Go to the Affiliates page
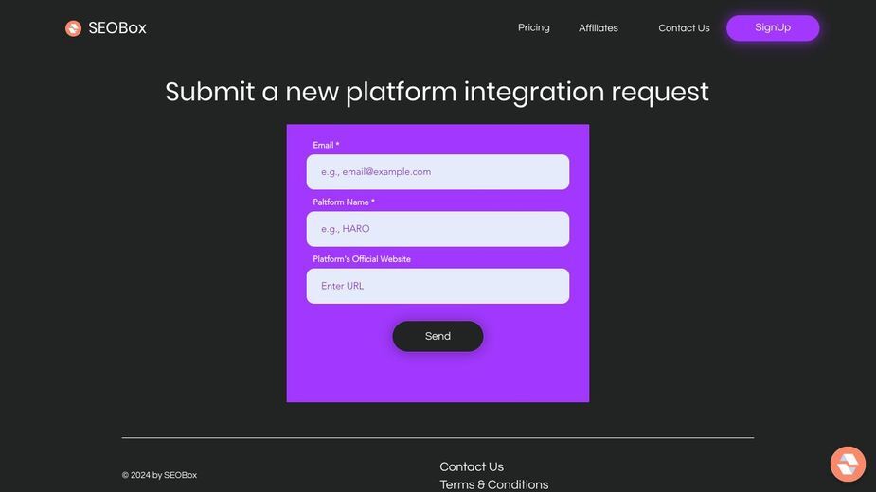The width and height of the screenshot is (876, 492). [599, 28]
